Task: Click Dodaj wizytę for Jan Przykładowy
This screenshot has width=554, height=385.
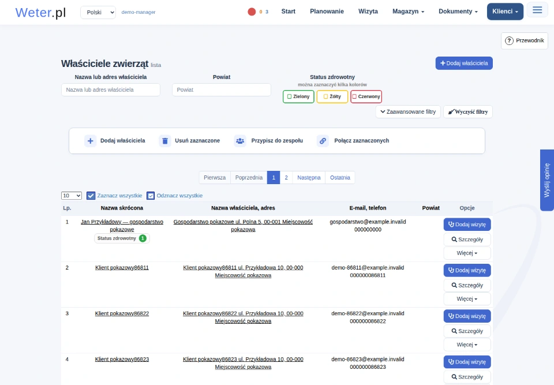Action: click(467, 225)
